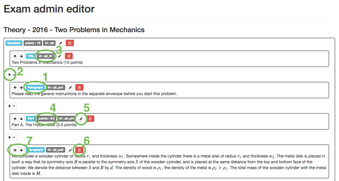Viewport: 339px width, 181px height.
Task: Move Part q0_pt1 down
Action: pyautogui.click(x=21, y=119)
